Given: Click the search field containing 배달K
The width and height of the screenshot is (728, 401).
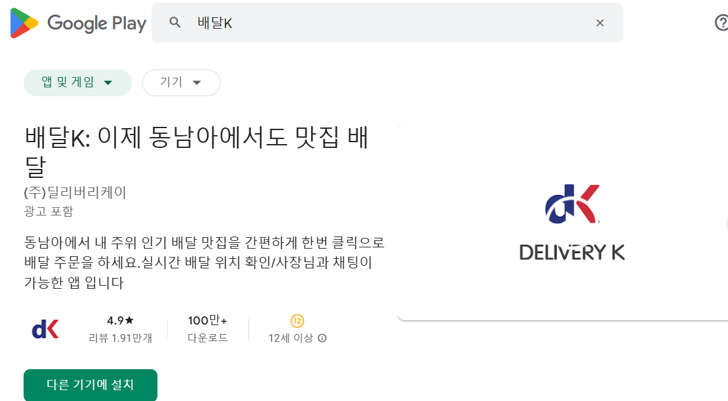Looking at the screenshot, I should point(387,23).
